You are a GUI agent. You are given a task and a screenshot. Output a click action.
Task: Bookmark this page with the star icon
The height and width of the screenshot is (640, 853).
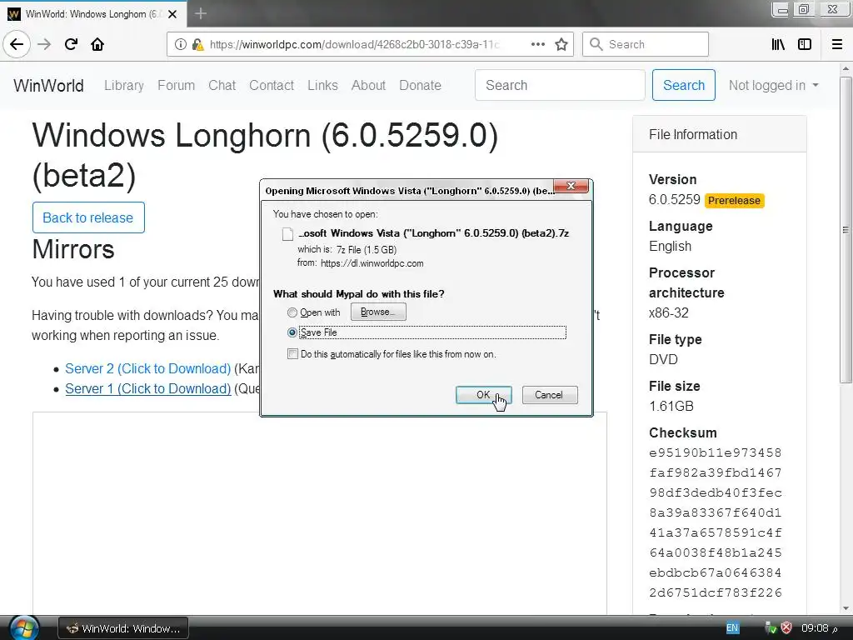click(x=561, y=44)
